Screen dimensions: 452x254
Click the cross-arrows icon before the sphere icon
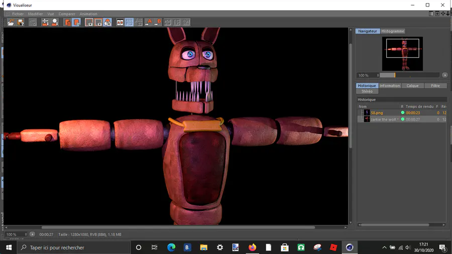(x=45, y=23)
